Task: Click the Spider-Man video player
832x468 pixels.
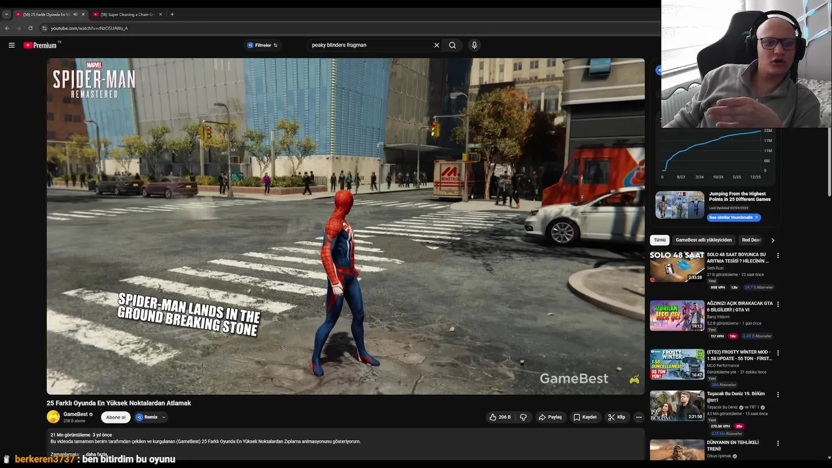Action: [x=345, y=226]
